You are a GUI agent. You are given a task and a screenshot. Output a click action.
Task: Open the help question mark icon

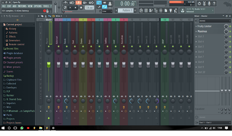[x=214, y=3]
